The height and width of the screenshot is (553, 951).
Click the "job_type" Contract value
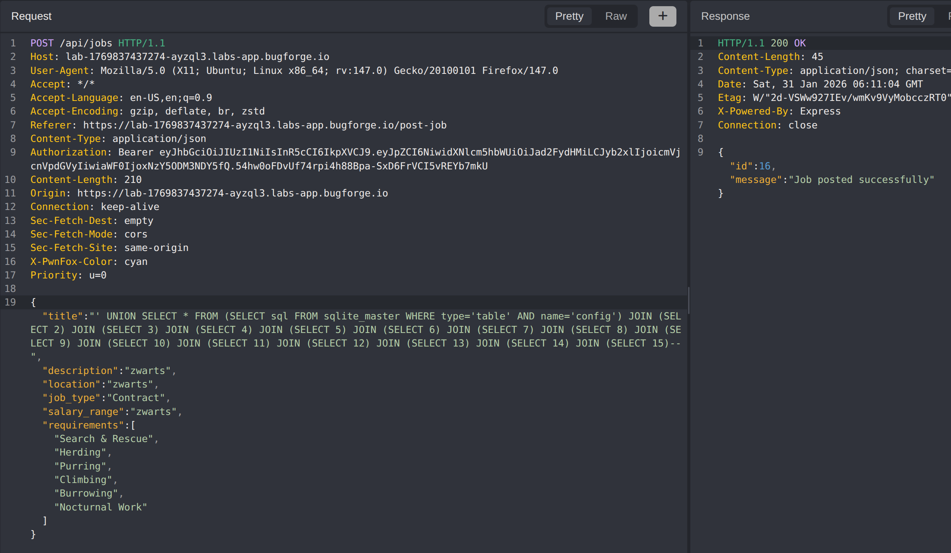pos(136,398)
